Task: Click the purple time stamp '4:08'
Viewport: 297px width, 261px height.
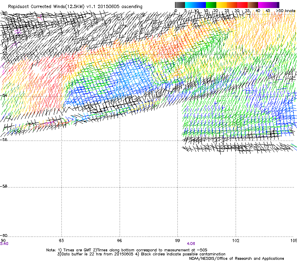Action: tap(191, 244)
